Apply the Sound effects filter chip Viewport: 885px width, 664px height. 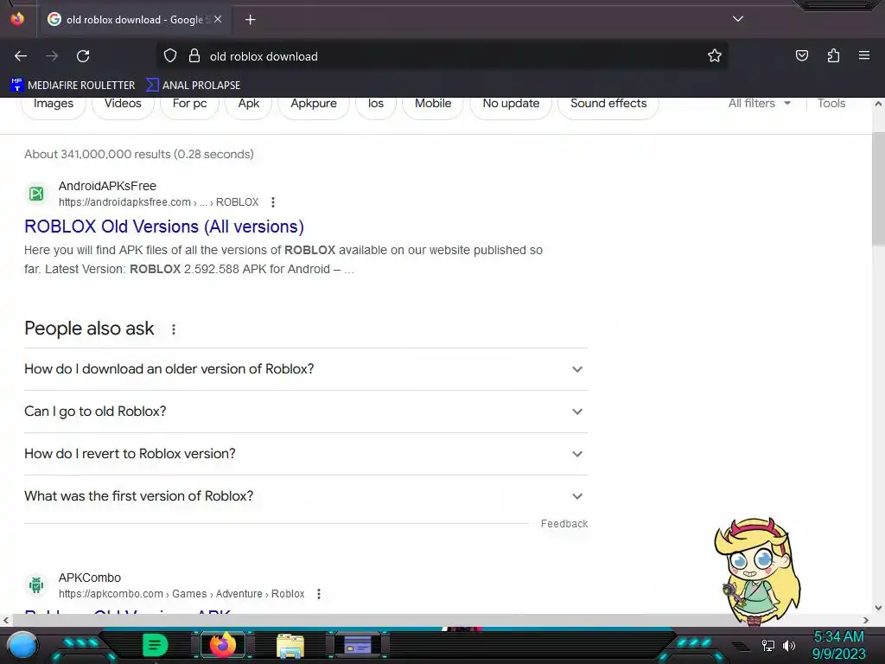click(608, 104)
